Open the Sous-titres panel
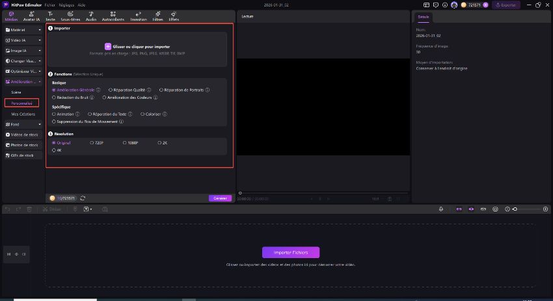 tap(70, 15)
